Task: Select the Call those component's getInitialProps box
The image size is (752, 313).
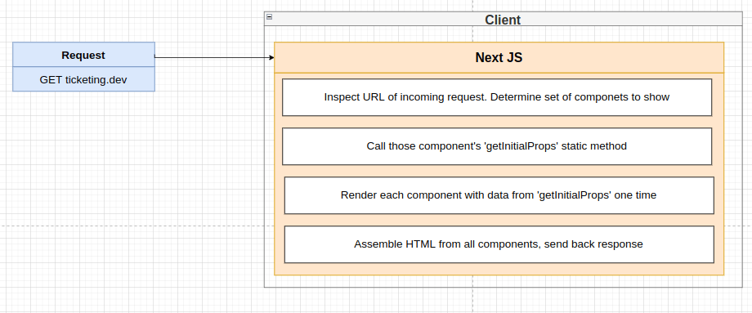Action: click(497, 146)
